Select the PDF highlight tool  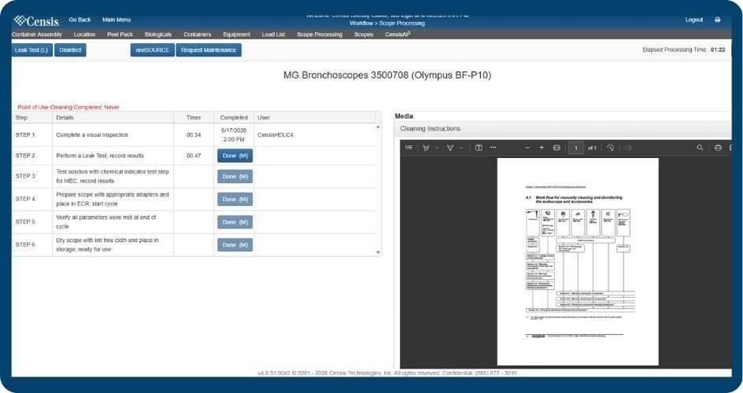(426, 148)
